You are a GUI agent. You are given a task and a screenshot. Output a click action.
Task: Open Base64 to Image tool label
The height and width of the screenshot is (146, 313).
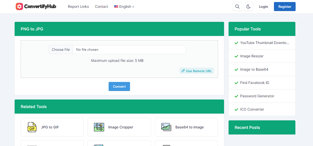click(x=190, y=127)
